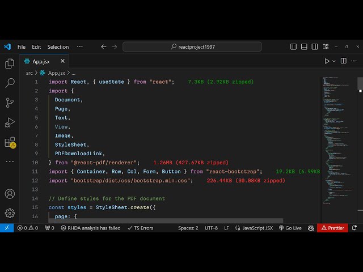Open the Run and Debug view
Image resolution: width=363 pixels, height=272 pixels.
pyautogui.click(x=10, y=122)
